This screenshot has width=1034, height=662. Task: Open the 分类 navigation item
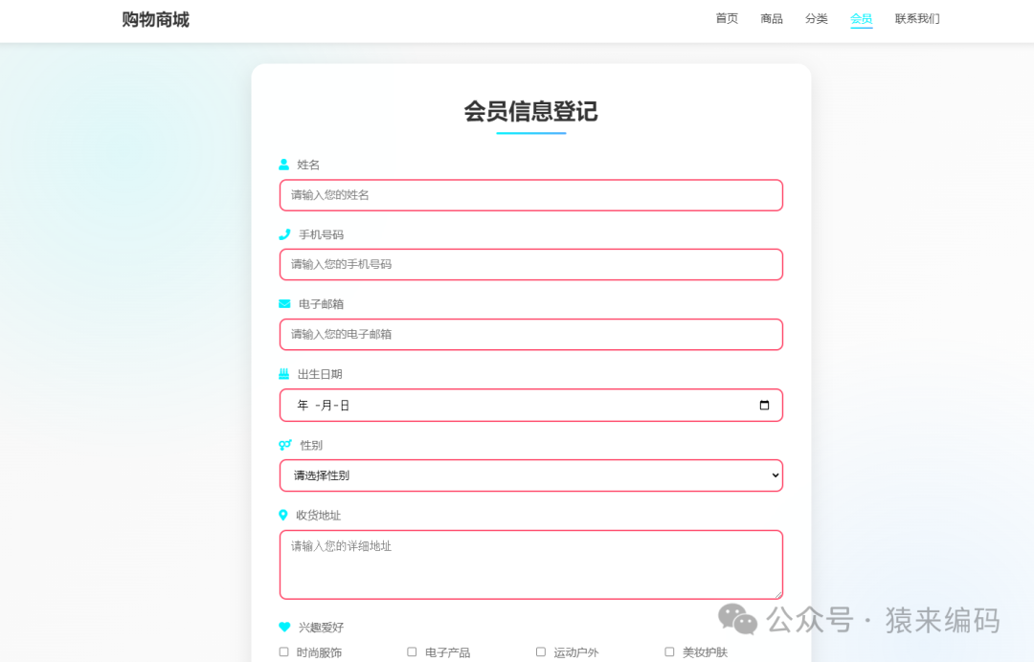pyautogui.click(x=817, y=18)
